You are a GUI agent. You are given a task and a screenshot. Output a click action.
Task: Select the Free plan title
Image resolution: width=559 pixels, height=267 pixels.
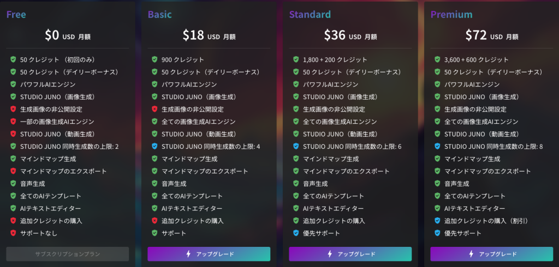coord(16,15)
